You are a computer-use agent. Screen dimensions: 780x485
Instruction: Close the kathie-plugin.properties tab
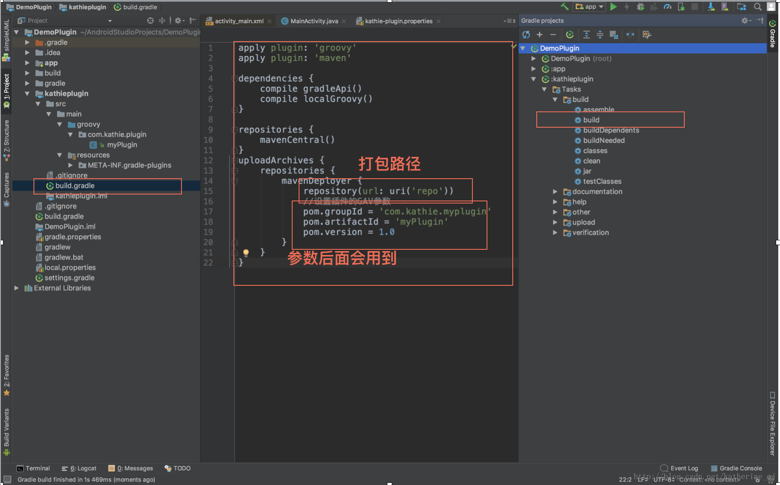tap(438, 21)
